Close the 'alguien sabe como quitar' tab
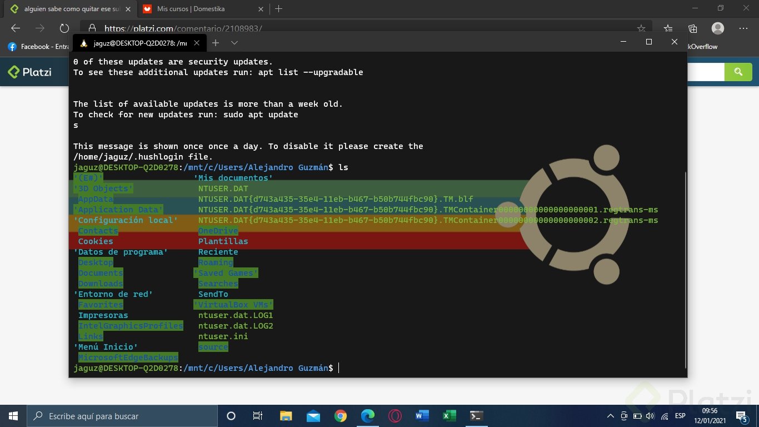The height and width of the screenshot is (427, 759). pyautogui.click(x=127, y=9)
